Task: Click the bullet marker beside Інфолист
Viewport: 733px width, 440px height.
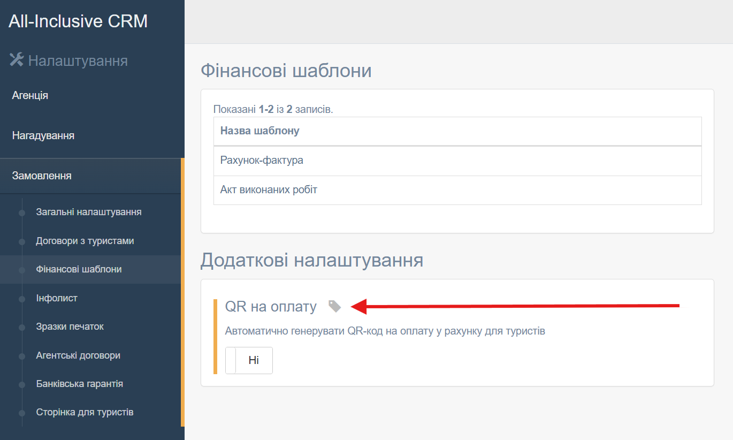Action: [x=22, y=299]
